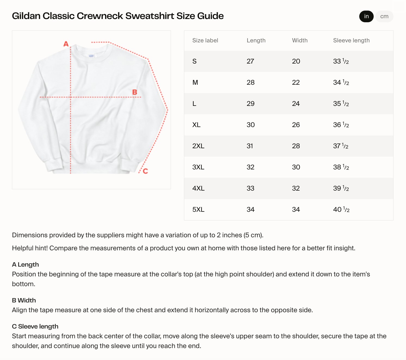Switch units to centimeters

click(384, 16)
